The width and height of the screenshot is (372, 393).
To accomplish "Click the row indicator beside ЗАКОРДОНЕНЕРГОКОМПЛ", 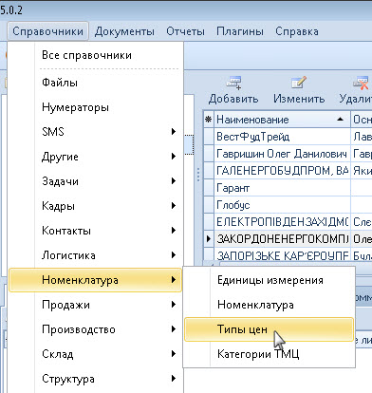I will coord(209,238).
